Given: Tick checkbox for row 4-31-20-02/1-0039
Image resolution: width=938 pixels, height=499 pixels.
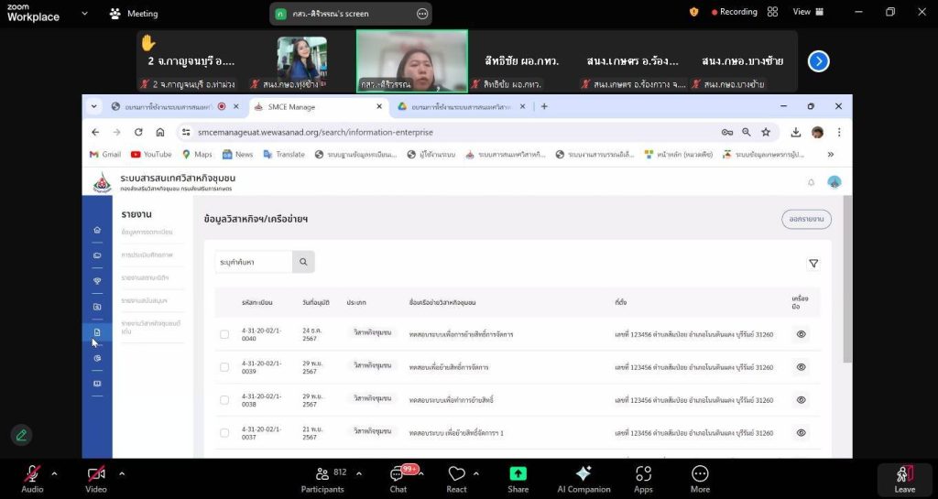Looking at the screenshot, I should (224, 367).
